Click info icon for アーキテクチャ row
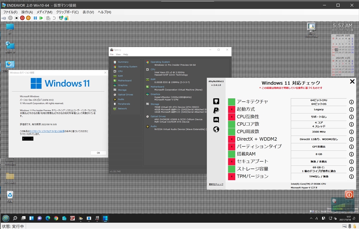 coord(351,102)
